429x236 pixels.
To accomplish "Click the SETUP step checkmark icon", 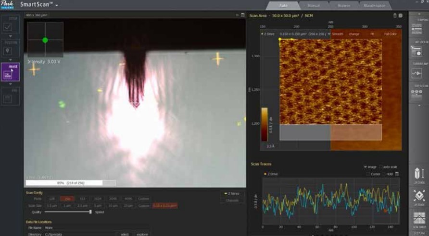I will tap(7, 27).
